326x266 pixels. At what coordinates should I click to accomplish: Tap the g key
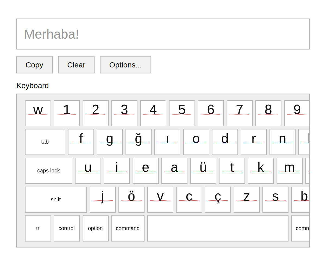click(110, 142)
